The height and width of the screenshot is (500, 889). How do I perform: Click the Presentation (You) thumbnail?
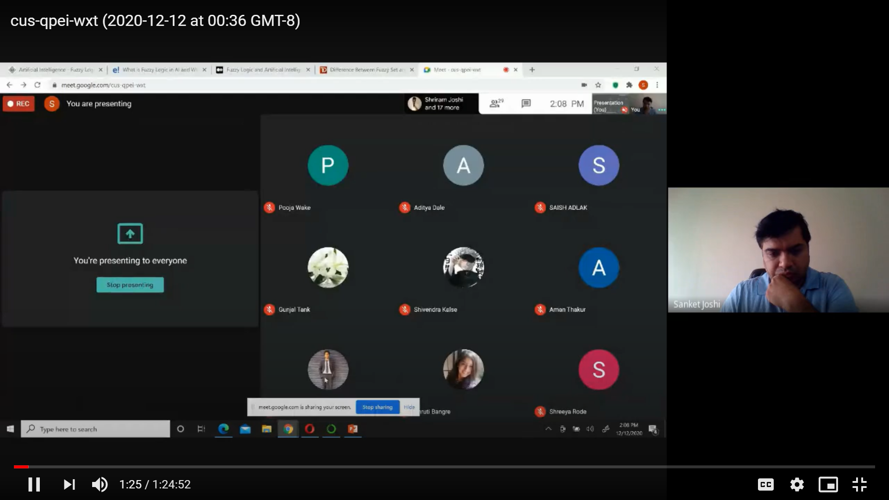tap(610, 104)
